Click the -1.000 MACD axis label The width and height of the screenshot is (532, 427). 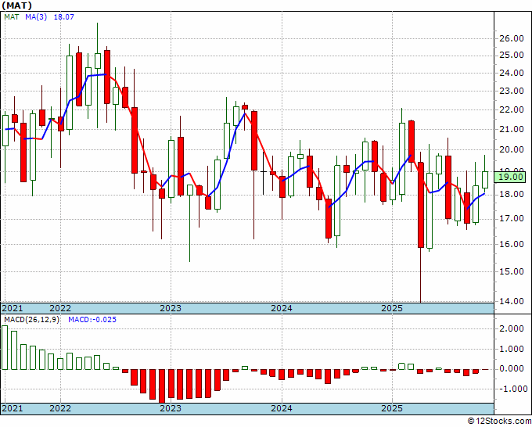pyautogui.click(x=512, y=389)
